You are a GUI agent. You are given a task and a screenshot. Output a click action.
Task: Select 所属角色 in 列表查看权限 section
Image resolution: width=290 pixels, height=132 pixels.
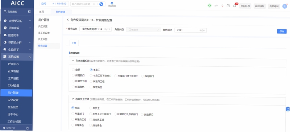(x=73, y=87)
